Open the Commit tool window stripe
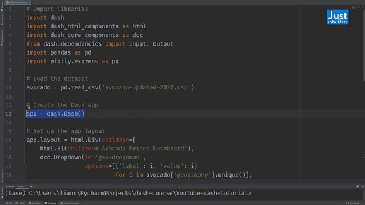This screenshot has height=205, width=365. click(2, 20)
